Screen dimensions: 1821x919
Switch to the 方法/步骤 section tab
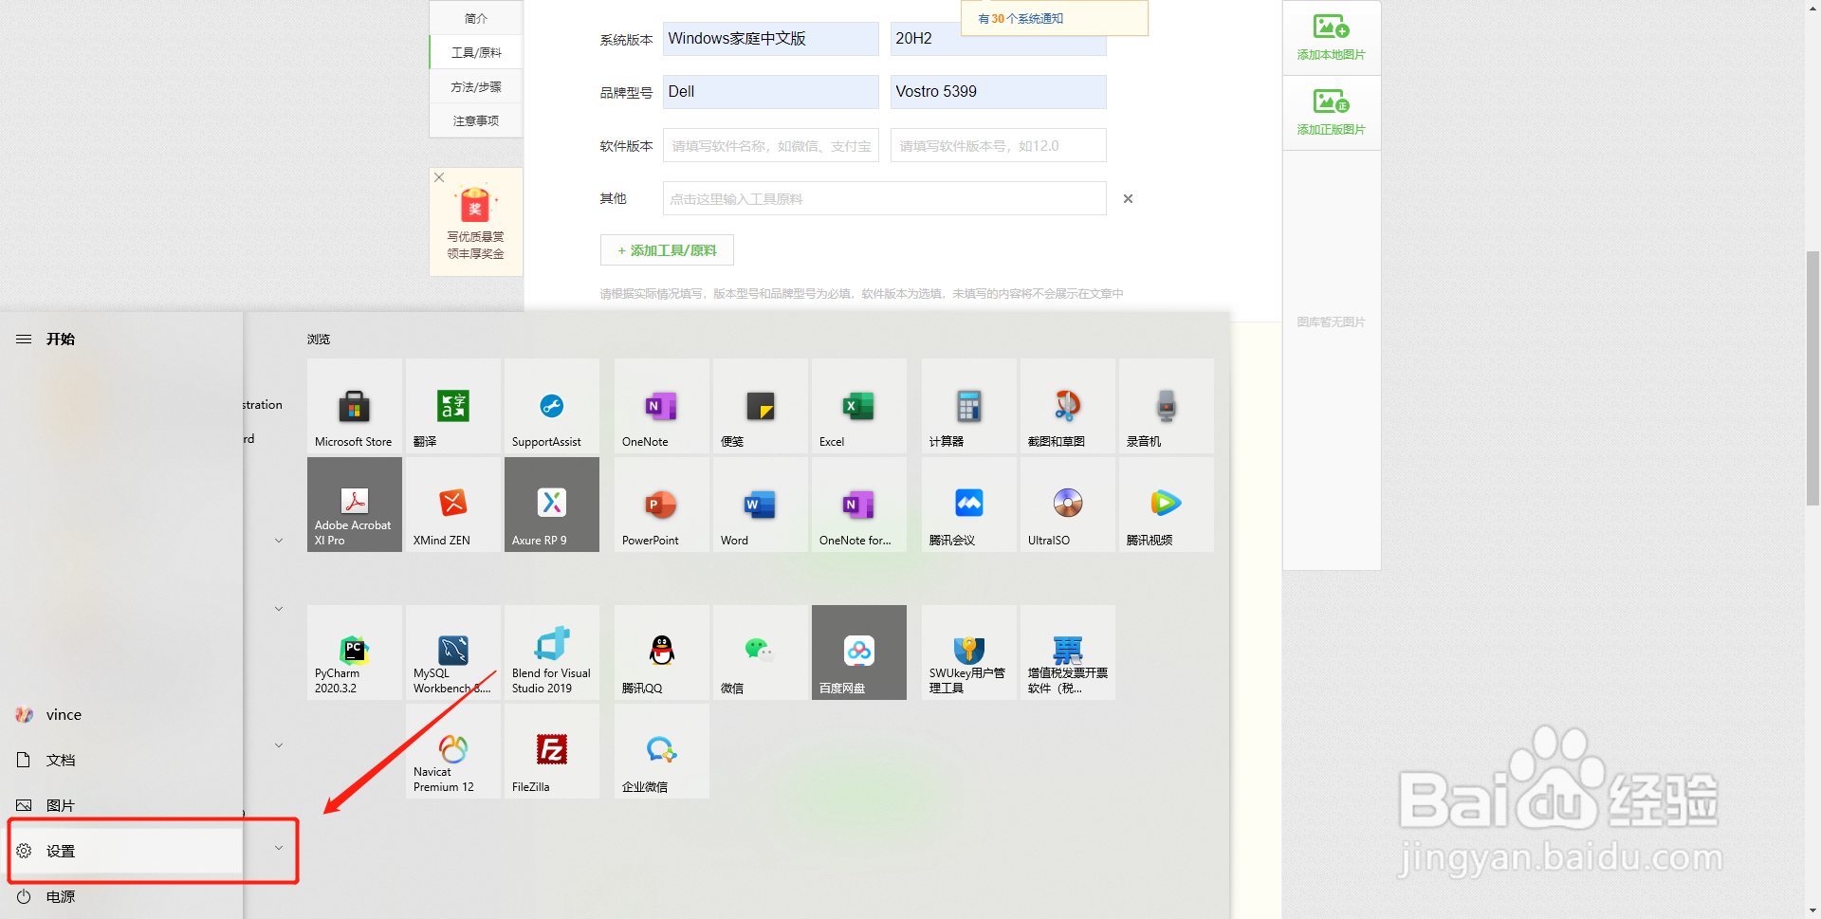[x=476, y=86]
